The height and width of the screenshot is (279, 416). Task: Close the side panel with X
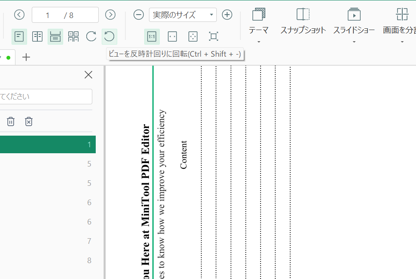88,75
